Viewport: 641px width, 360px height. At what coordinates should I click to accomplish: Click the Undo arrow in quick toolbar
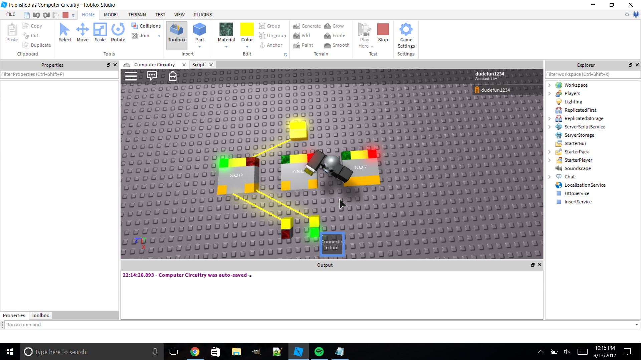point(37,15)
